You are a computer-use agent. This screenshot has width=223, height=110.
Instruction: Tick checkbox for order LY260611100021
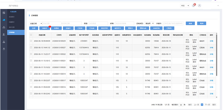[31, 60]
